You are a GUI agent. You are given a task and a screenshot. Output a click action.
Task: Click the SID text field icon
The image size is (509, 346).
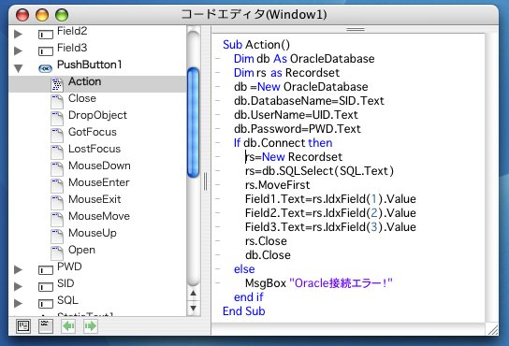click(46, 286)
